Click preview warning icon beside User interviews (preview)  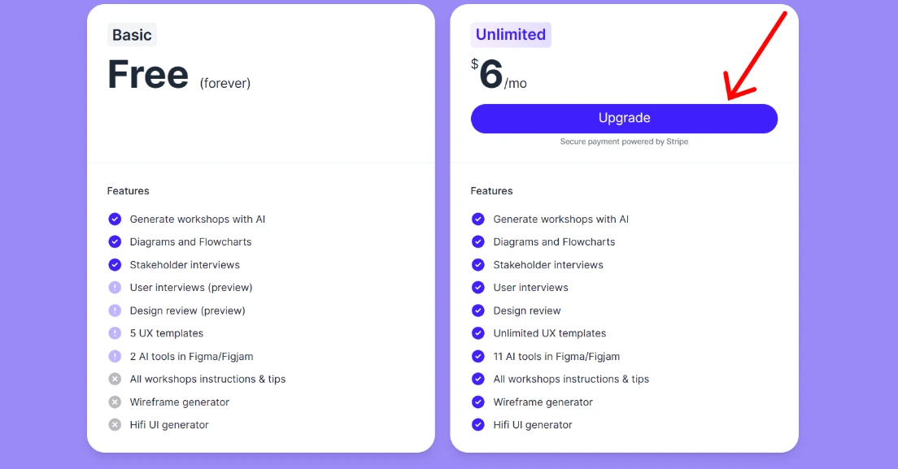pos(116,288)
